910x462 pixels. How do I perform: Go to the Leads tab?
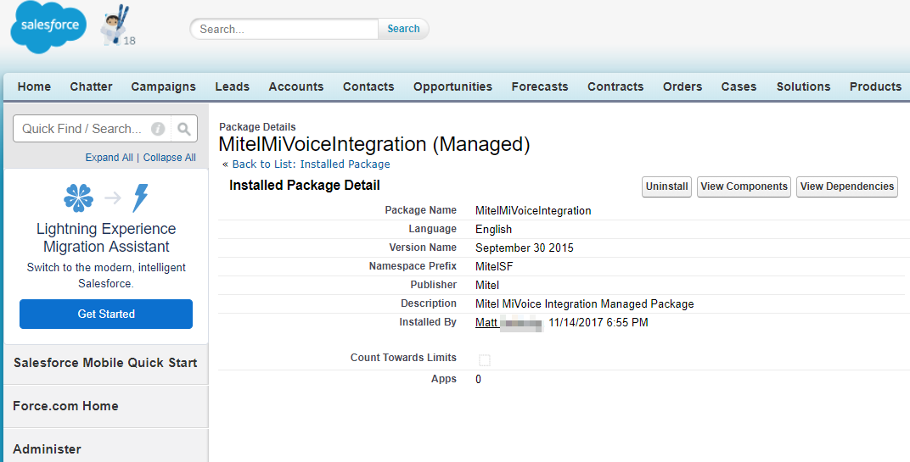coord(232,86)
